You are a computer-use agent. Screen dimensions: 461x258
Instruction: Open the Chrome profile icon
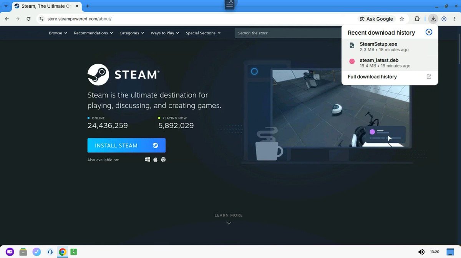[444, 19]
